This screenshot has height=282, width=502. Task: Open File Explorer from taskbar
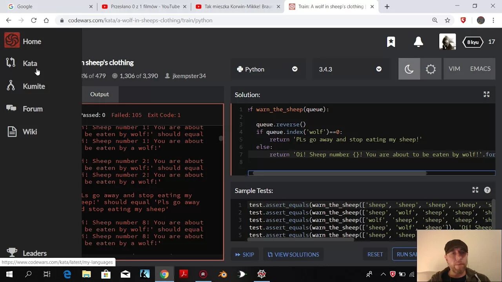pyautogui.click(x=86, y=274)
